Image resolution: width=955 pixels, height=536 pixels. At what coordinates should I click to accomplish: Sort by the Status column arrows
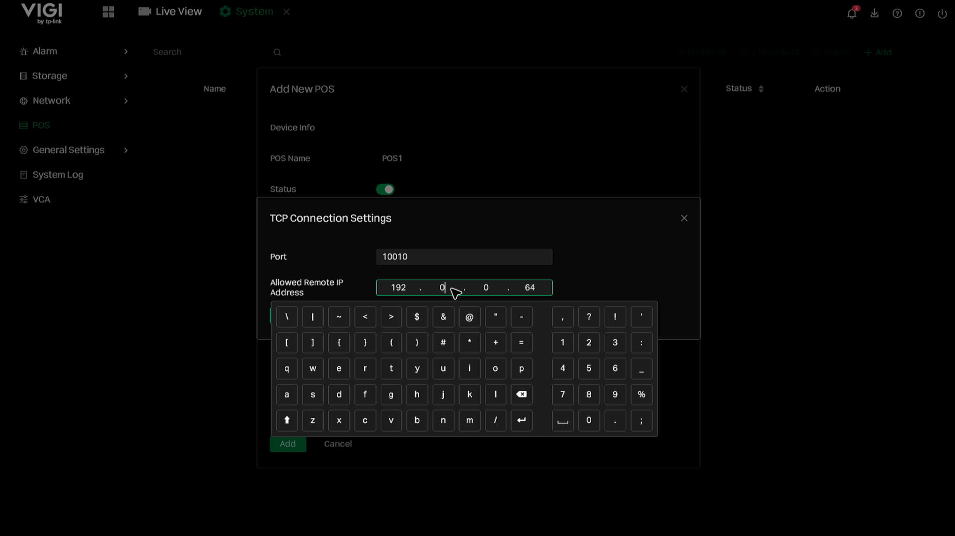(761, 89)
